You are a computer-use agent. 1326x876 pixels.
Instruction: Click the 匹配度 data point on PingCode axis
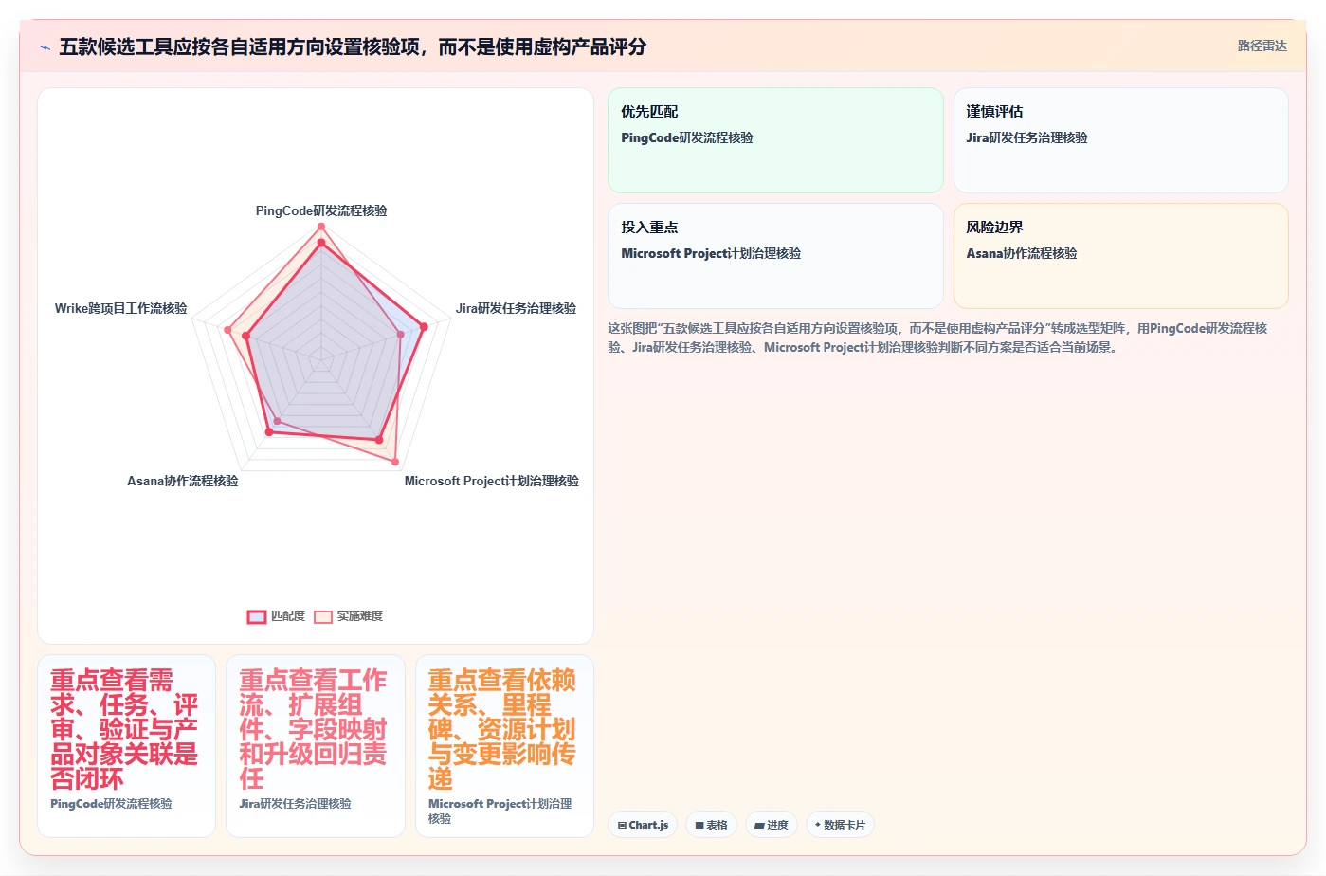321,244
